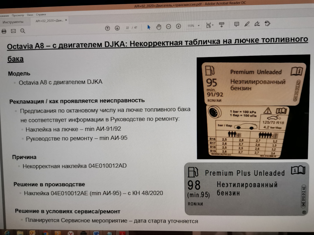
Task: Switch to Adobe Acrobat taskbar button
Action: click(x=122, y=233)
